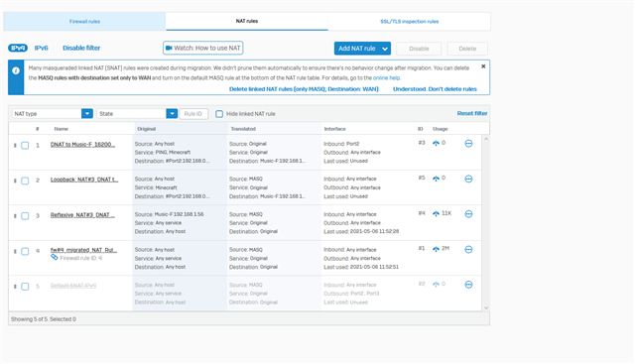Click usage icon of DNAT to Music-F rule
Viewport: 635px width, 364px height.
point(436,143)
